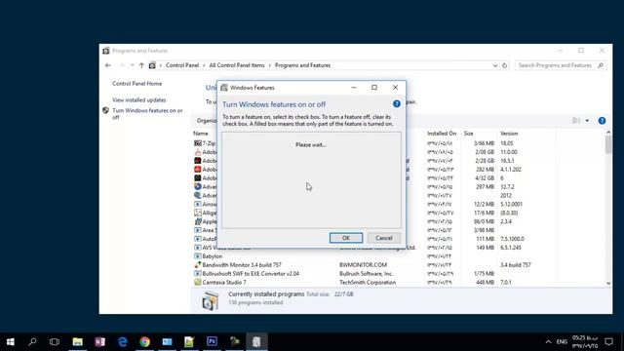Minimize the Windows Features dialog

354,88
